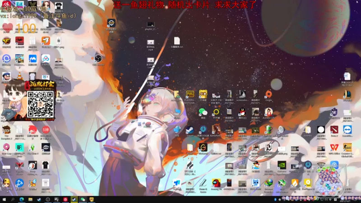Select the white .txt document file
The height and width of the screenshot is (203, 361).
[x=177, y=41]
